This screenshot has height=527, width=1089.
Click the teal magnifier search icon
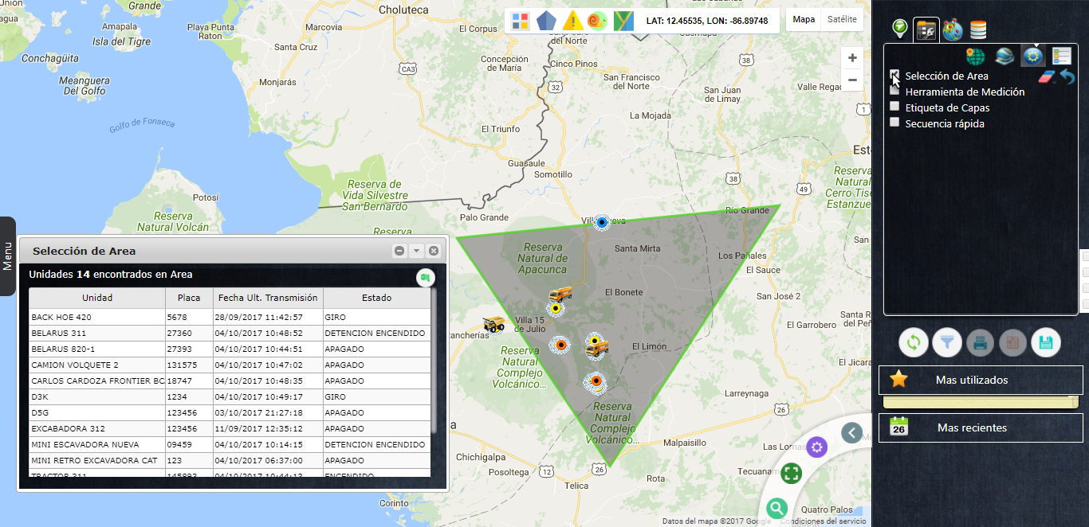[x=776, y=509]
